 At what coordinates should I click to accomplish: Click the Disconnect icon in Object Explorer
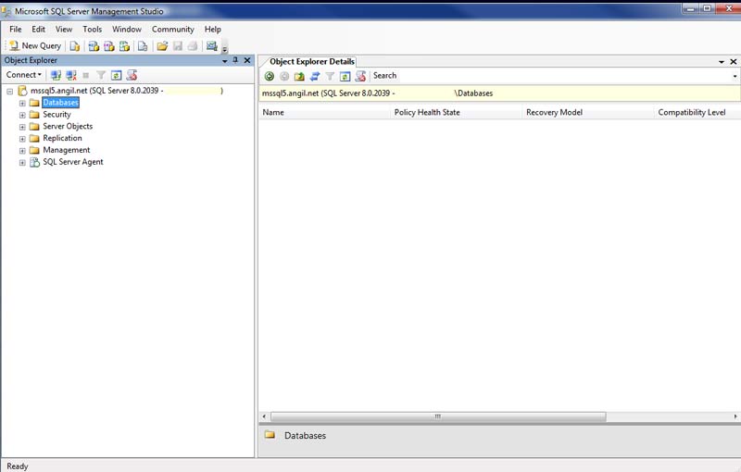coord(71,75)
